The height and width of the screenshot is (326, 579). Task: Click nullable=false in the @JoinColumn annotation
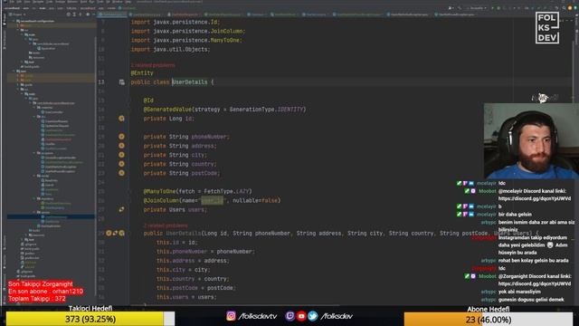(255, 200)
